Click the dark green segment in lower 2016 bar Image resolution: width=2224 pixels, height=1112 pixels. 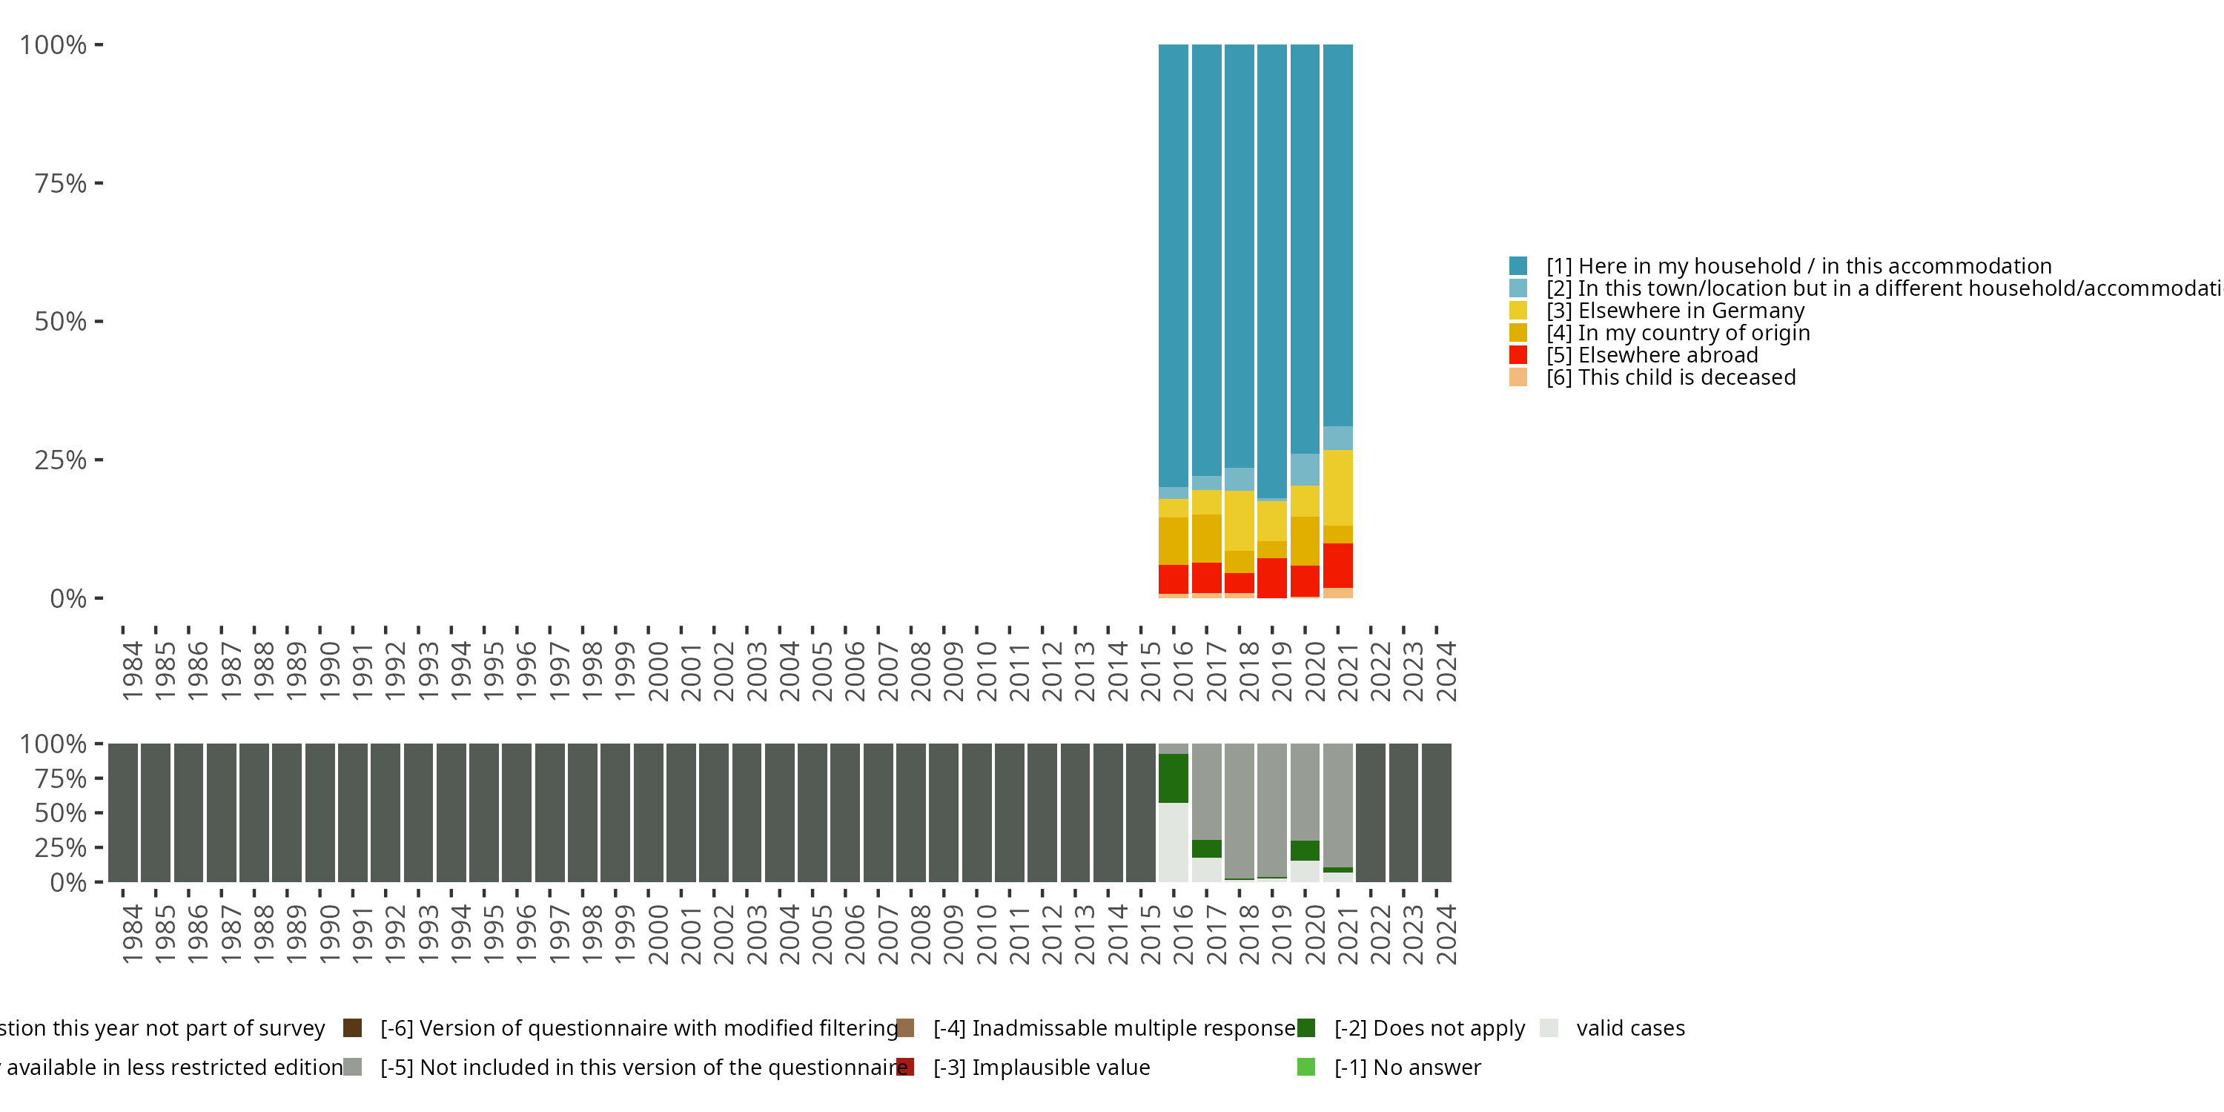[1174, 778]
